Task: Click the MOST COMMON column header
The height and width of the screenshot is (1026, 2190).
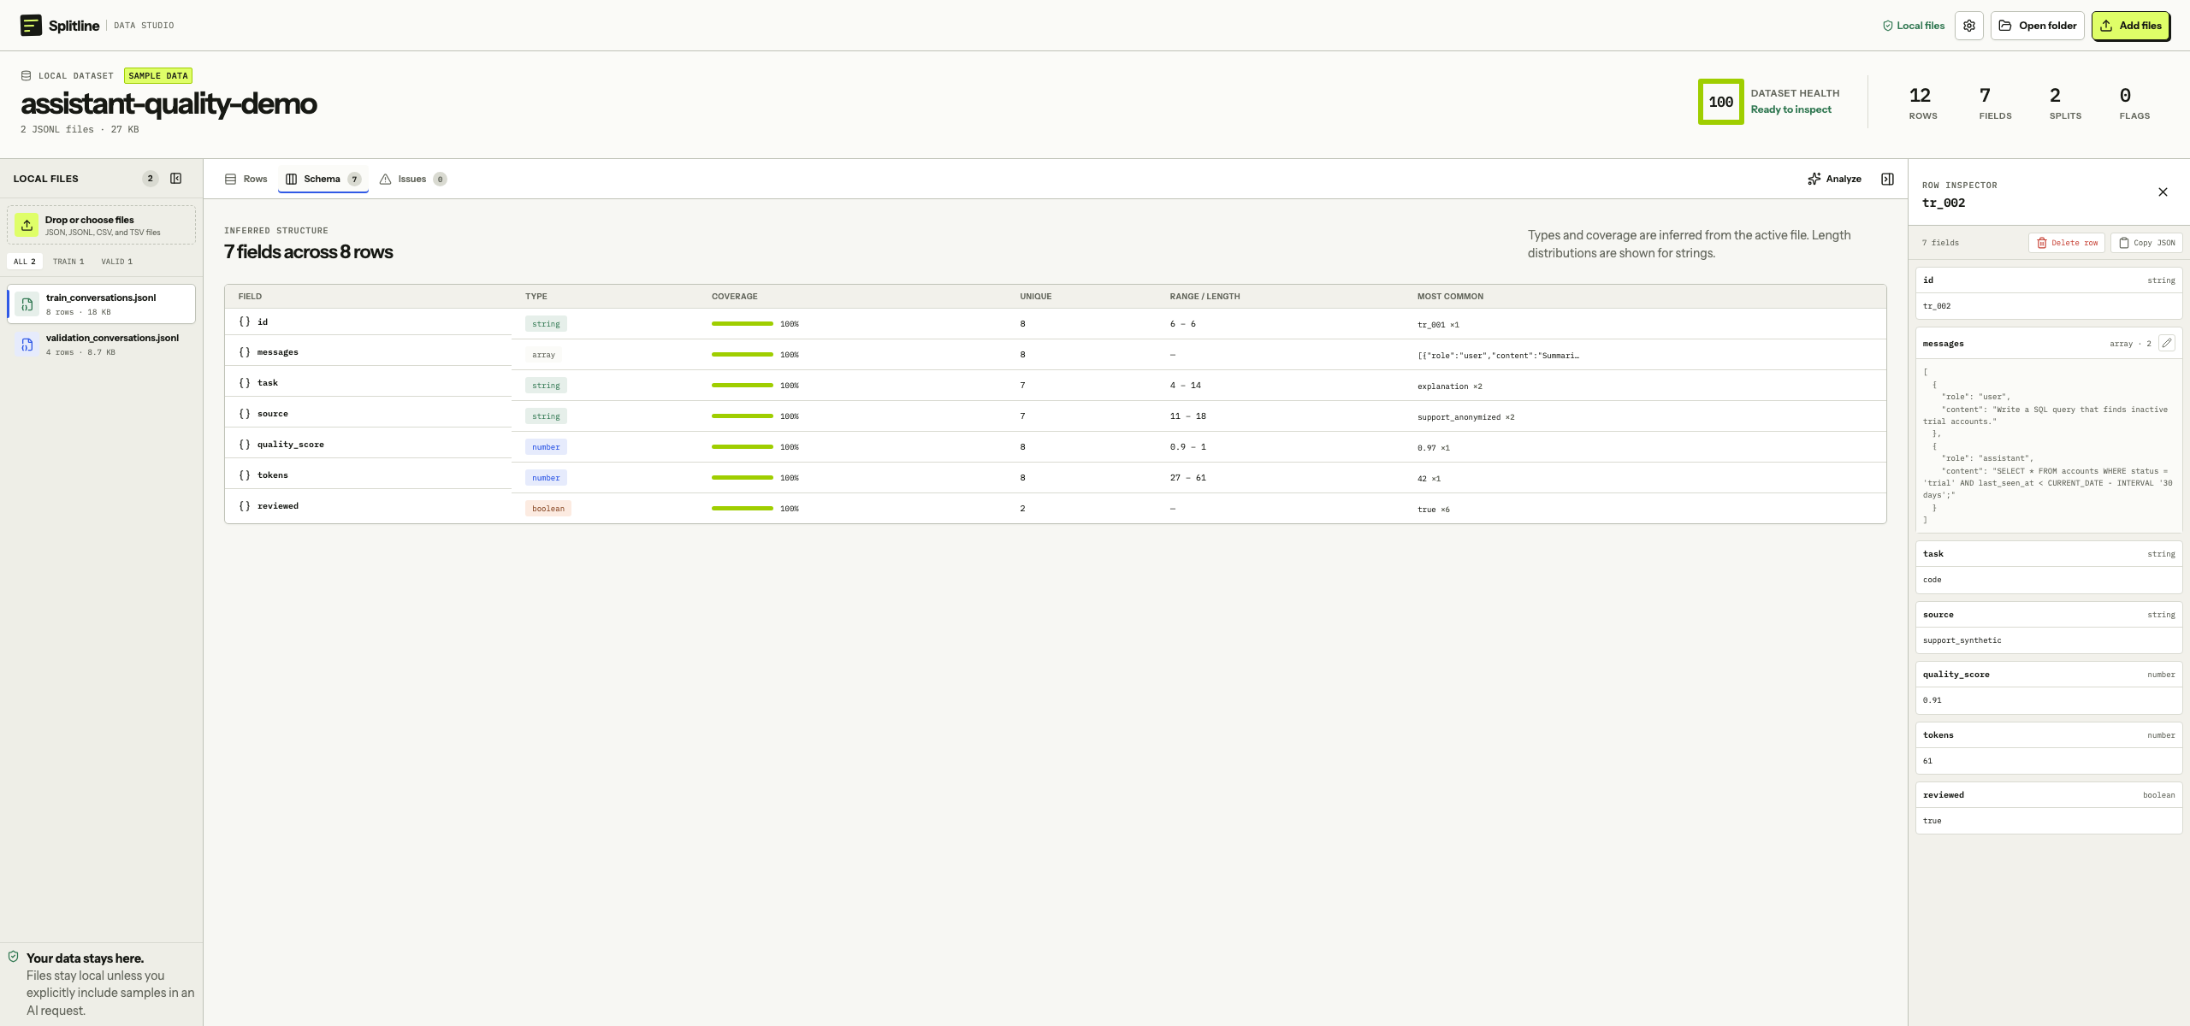Action: tap(1450, 297)
